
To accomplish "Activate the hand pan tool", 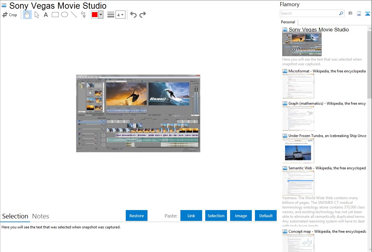I will pyautogui.click(x=27, y=15).
